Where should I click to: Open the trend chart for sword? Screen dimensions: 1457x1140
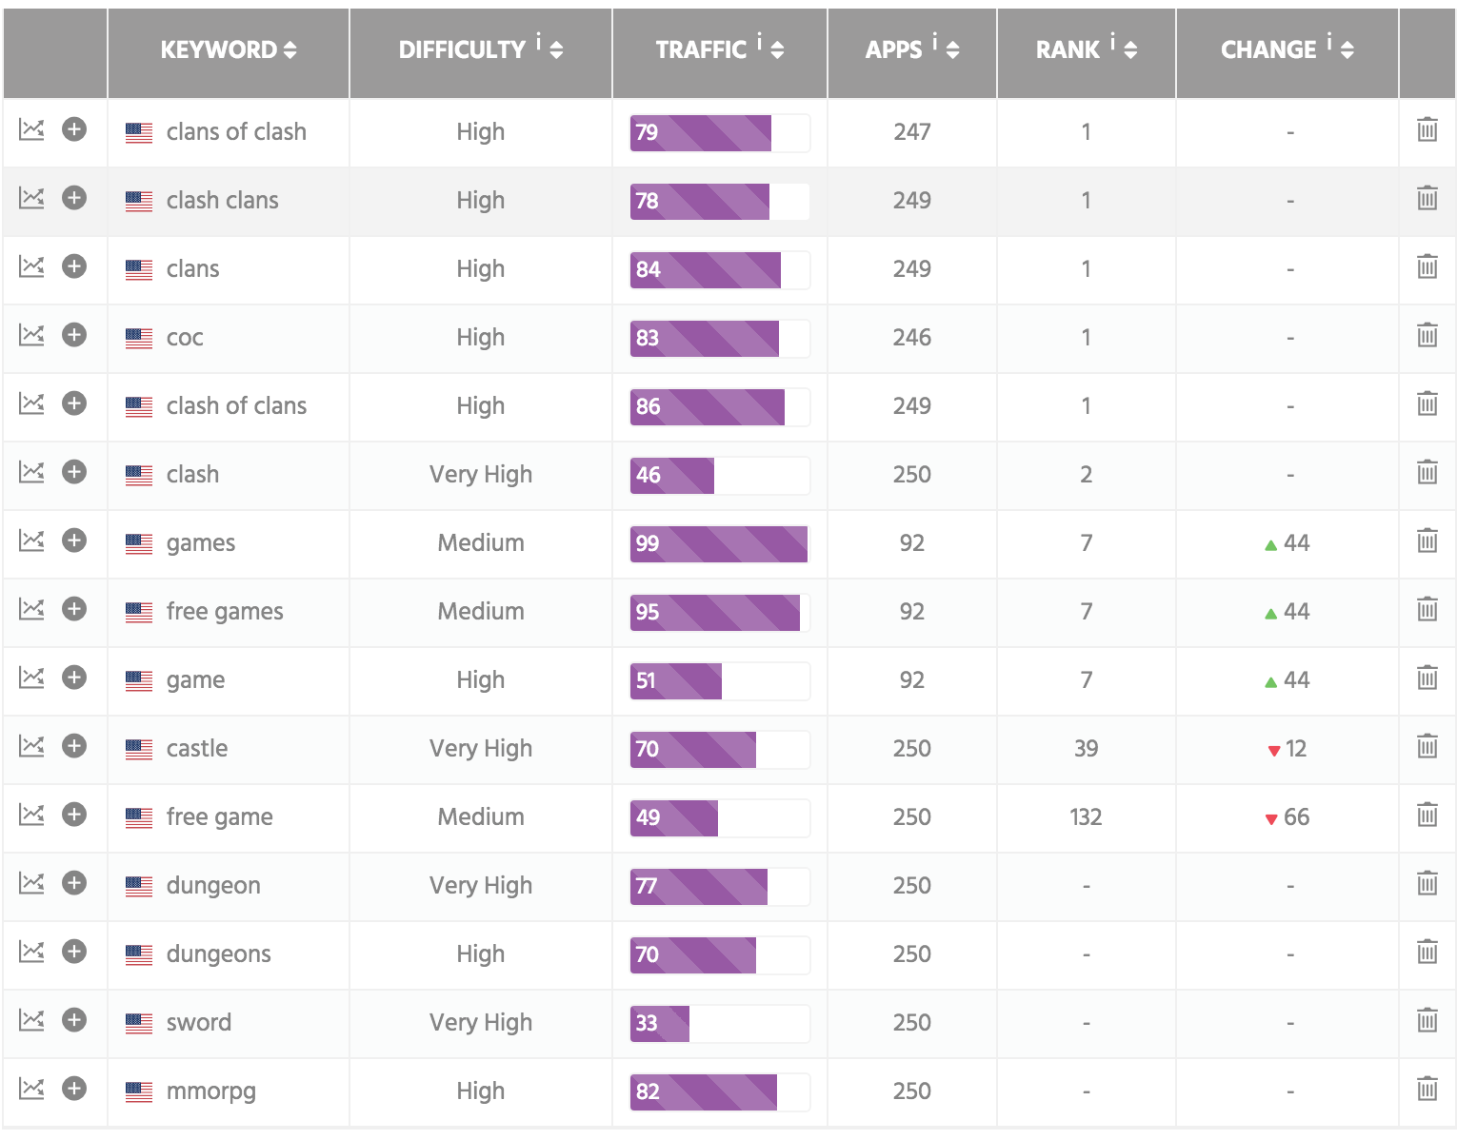[x=31, y=1020]
